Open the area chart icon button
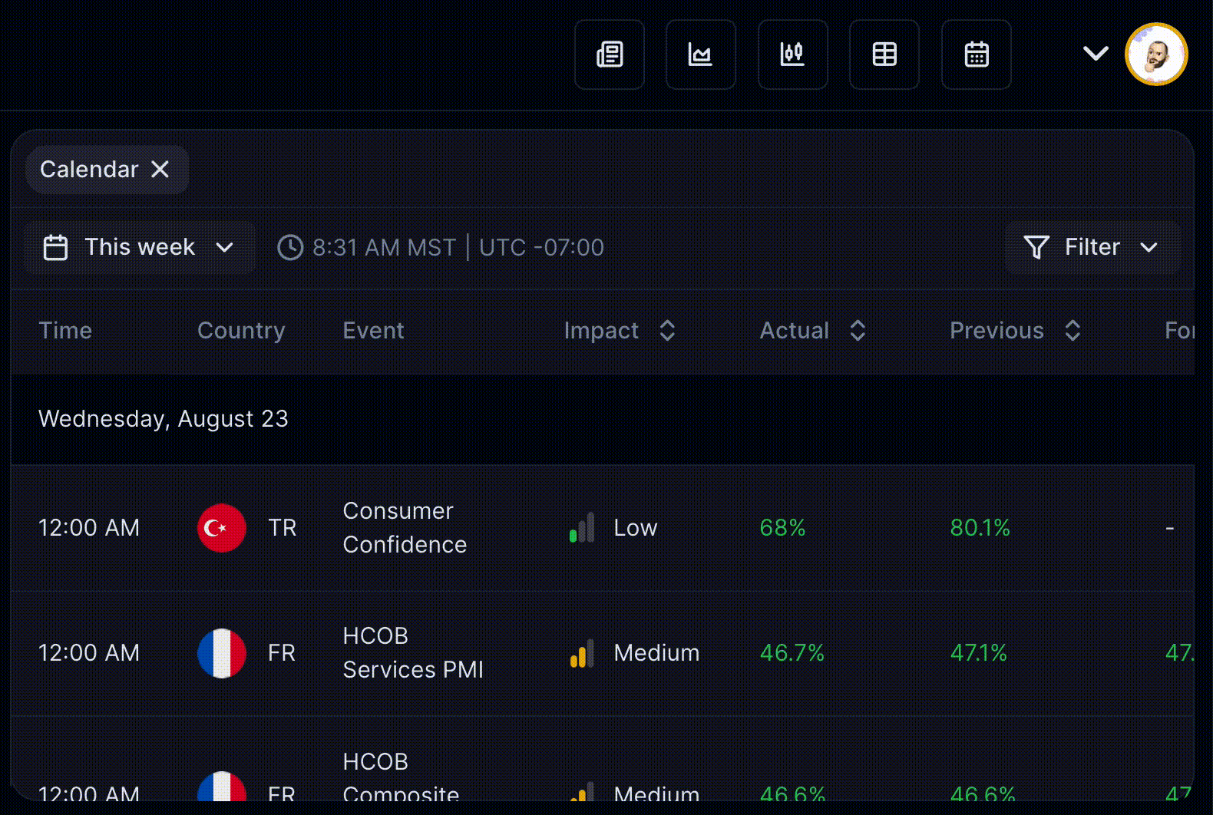The image size is (1213, 815). [x=701, y=54]
